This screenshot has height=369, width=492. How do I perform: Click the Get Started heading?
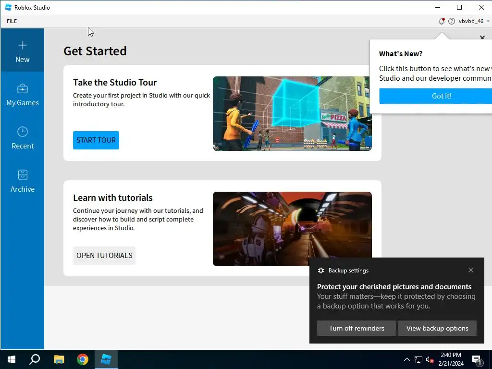pyautogui.click(x=95, y=51)
